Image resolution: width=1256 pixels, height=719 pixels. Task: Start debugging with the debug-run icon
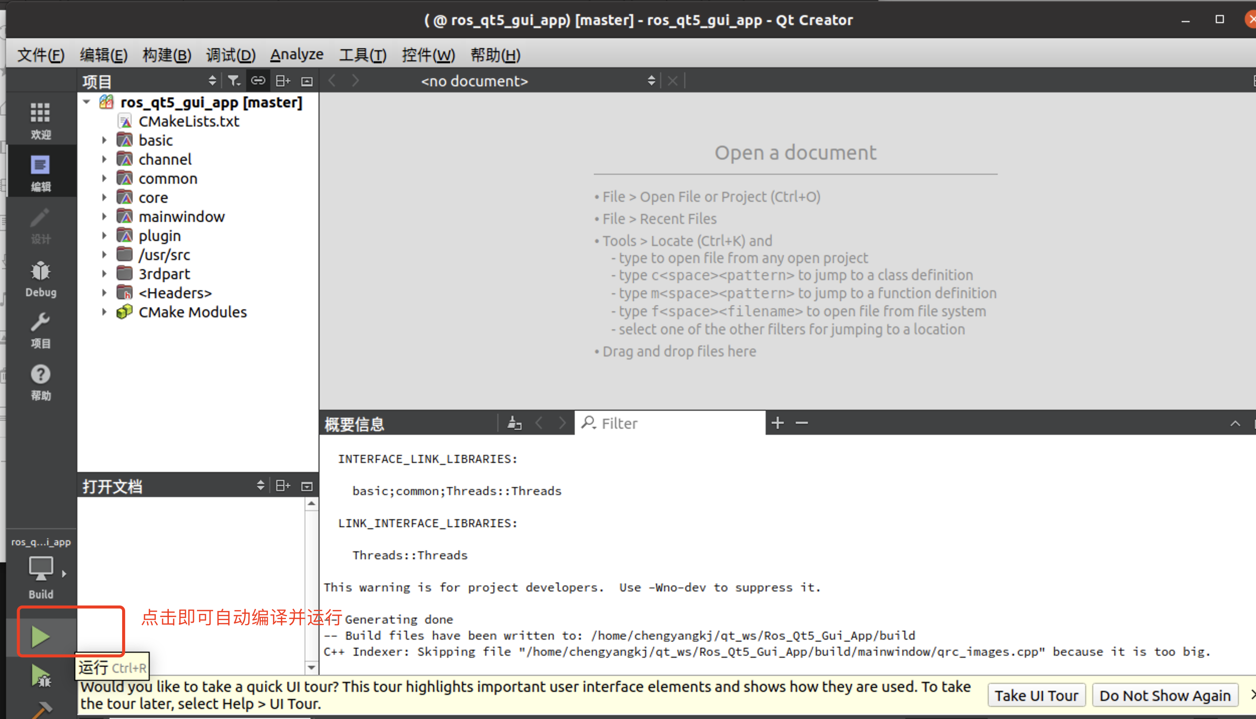[41, 676]
